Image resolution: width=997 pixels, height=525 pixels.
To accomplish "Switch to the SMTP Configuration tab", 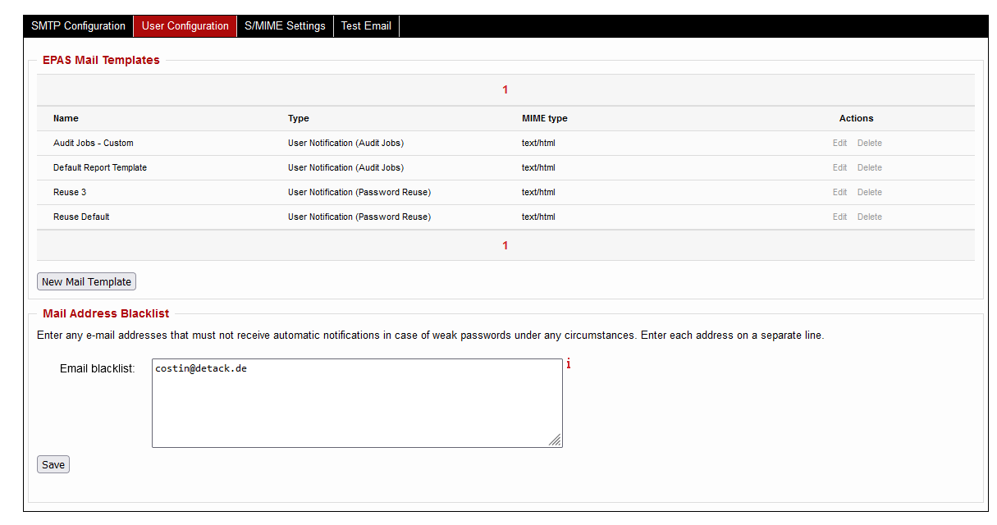I will (77, 25).
